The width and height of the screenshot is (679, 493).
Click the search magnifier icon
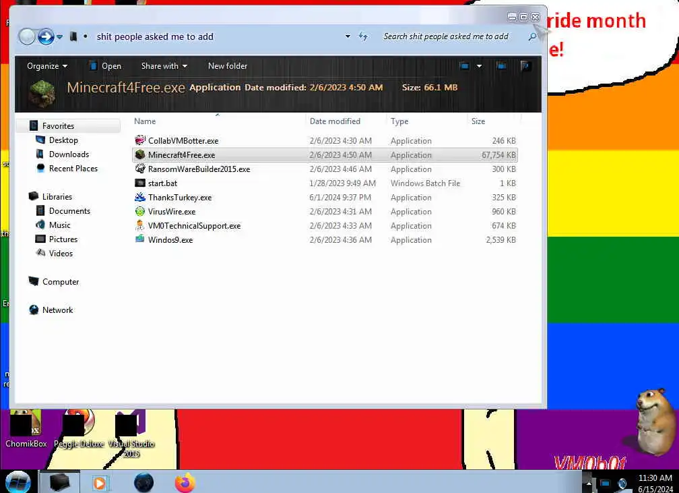click(x=531, y=36)
